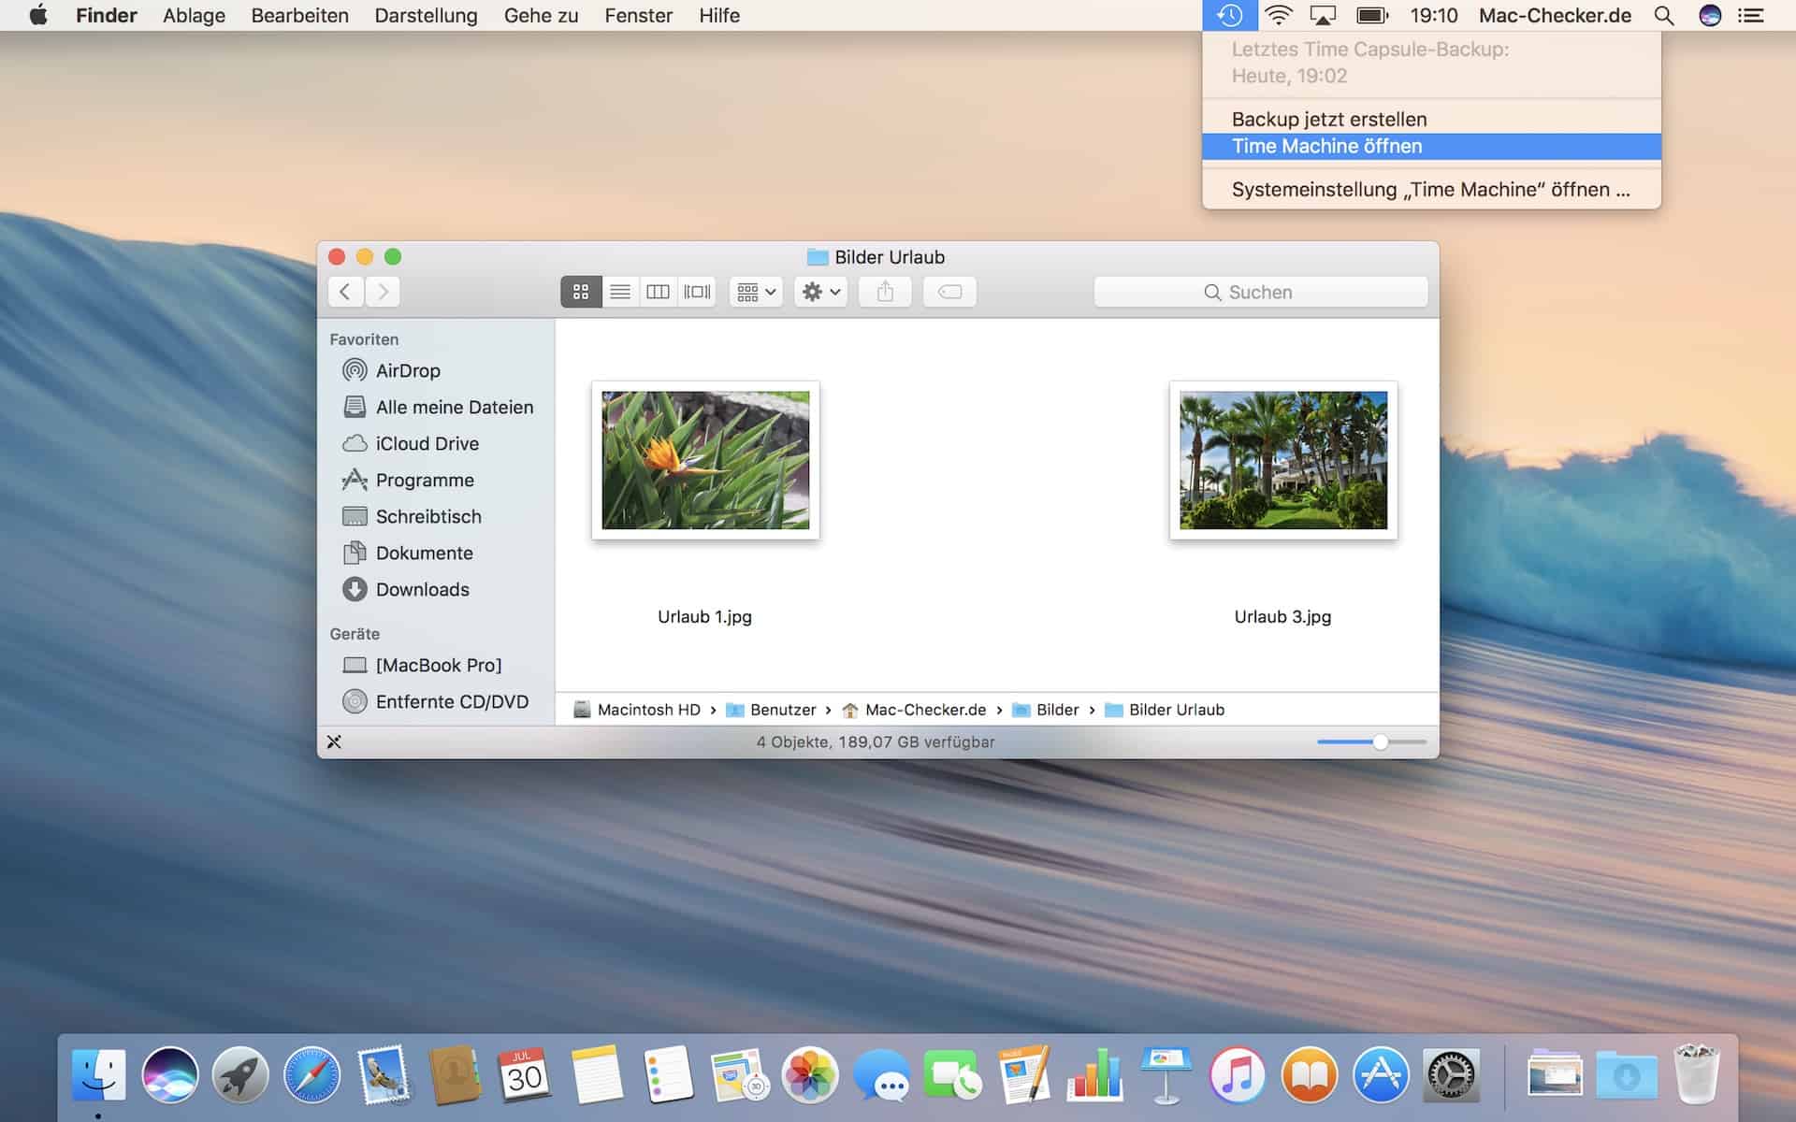The height and width of the screenshot is (1122, 1796).
Task: Open System Preferences in the Dock
Action: (1451, 1075)
